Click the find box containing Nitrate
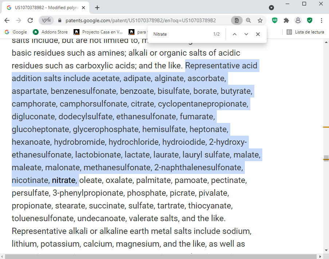This screenshot has width=329, height=259. coord(180,34)
